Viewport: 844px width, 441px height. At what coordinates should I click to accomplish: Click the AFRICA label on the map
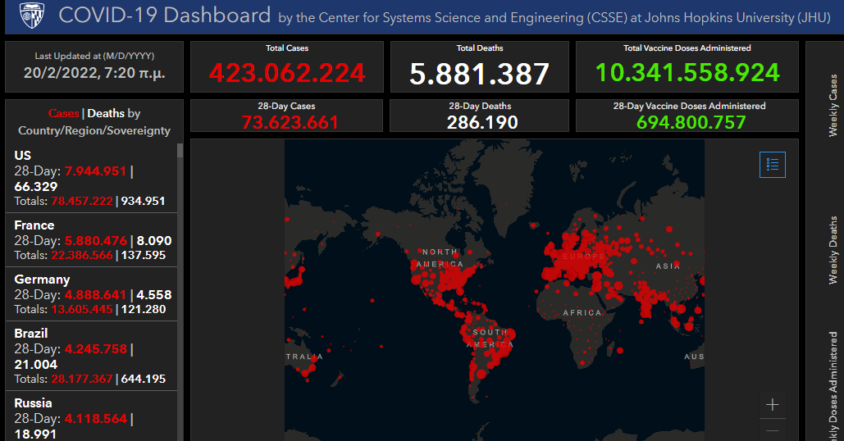pyautogui.click(x=582, y=313)
